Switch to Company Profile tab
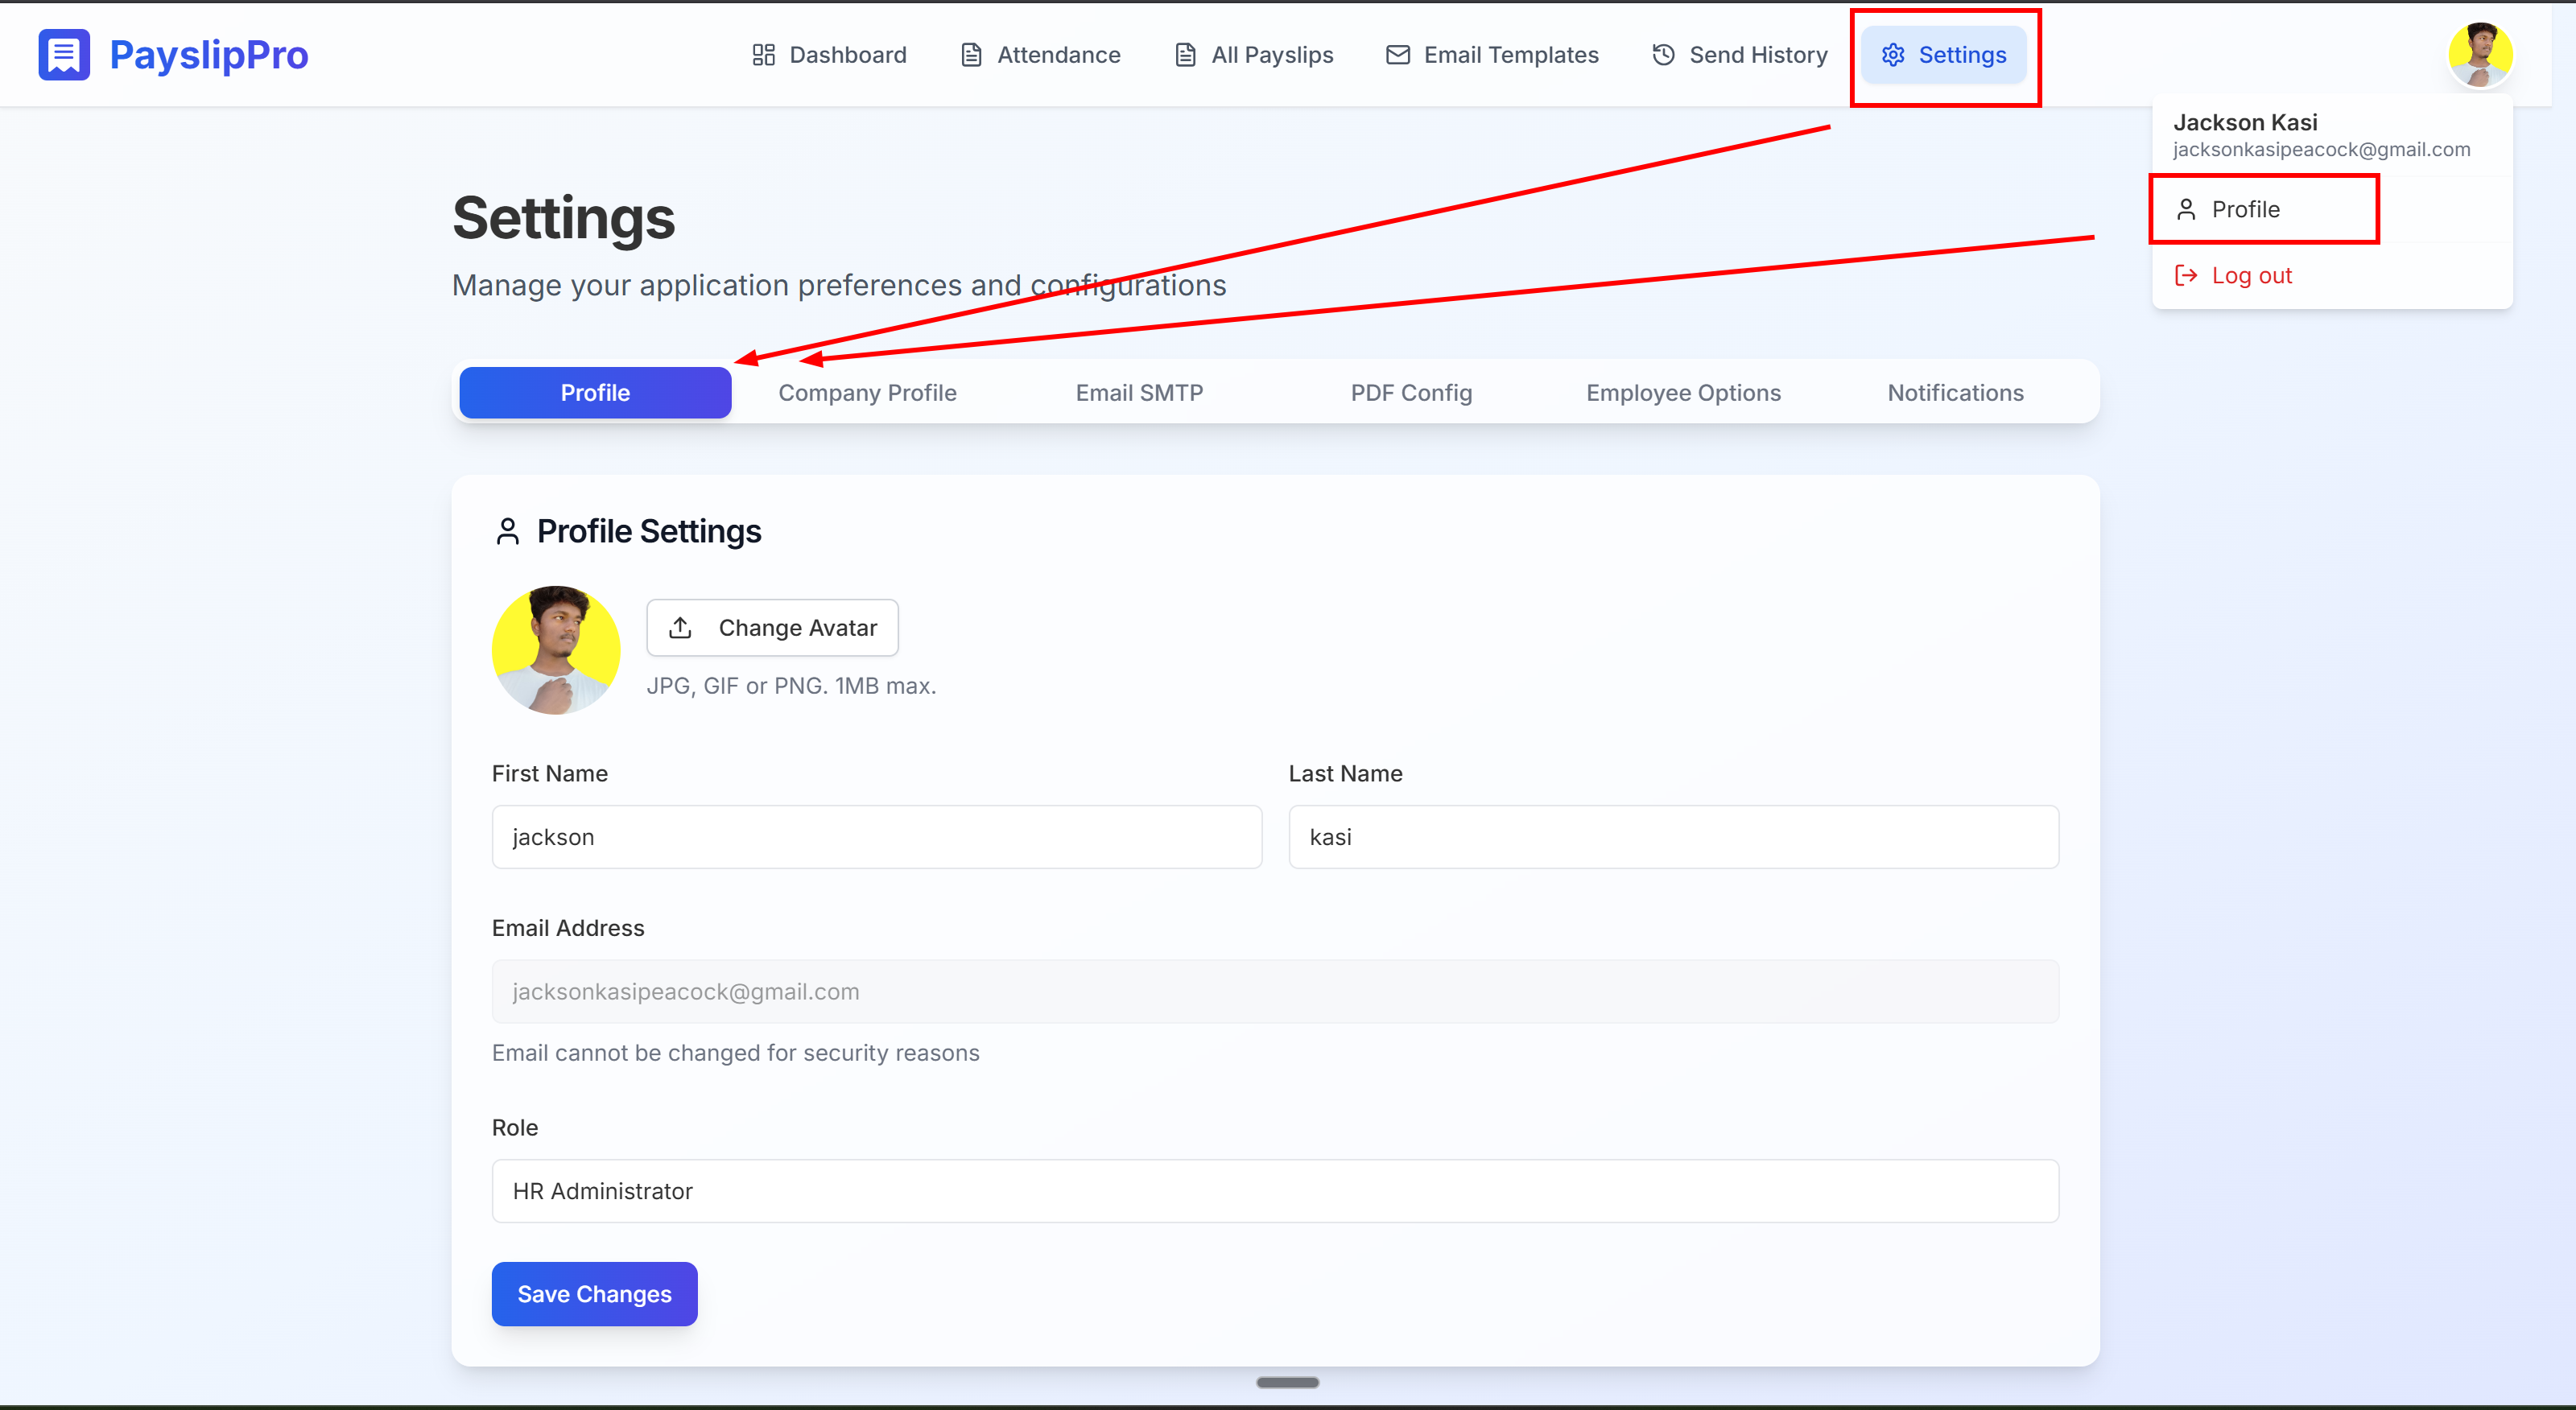This screenshot has width=2576, height=1410. click(867, 393)
